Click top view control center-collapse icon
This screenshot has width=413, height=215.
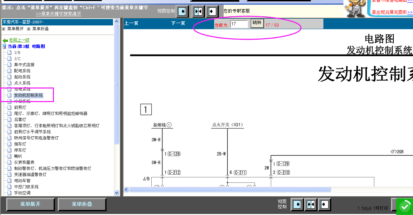coord(198,11)
